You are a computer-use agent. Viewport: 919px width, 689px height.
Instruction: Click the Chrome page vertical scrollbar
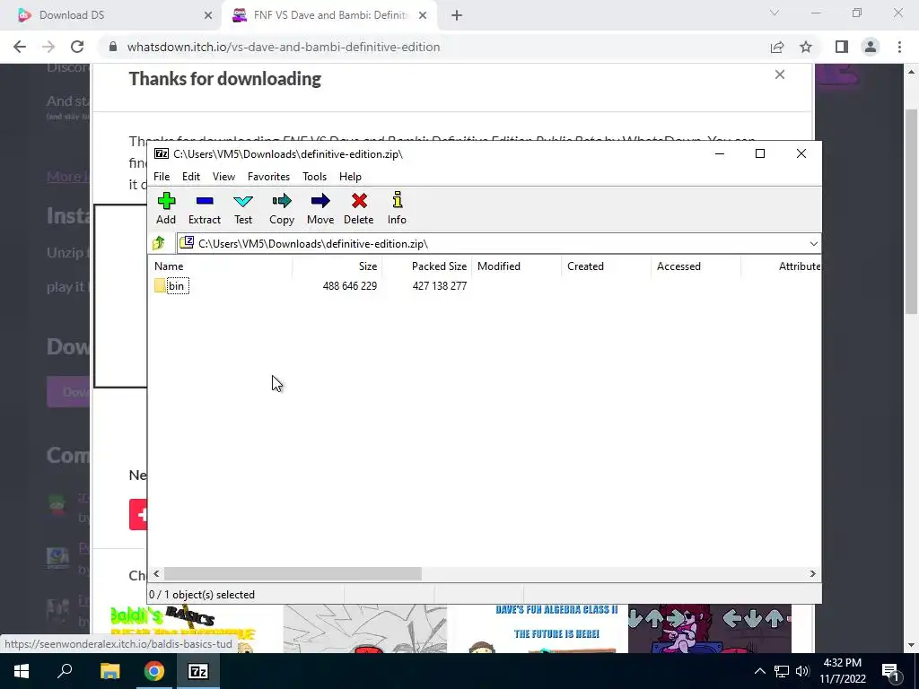[x=911, y=212]
